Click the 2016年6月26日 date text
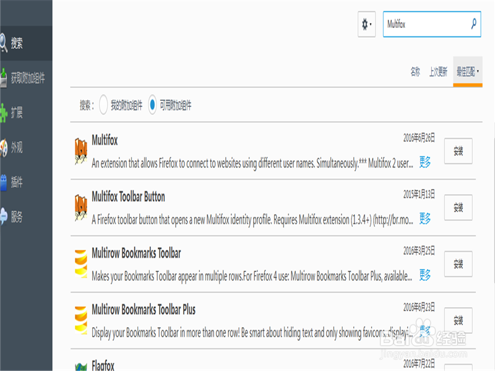 (419, 138)
